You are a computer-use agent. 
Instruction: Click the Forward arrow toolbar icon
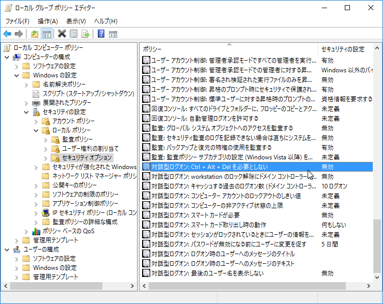[x=19, y=34]
